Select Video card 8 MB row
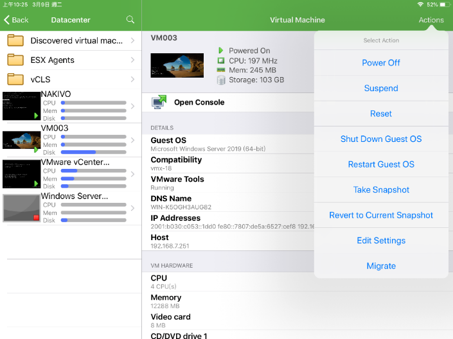Image resolution: width=453 pixels, height=339 pixels. (298, 320)
